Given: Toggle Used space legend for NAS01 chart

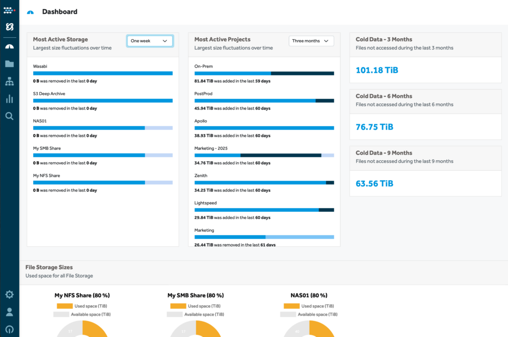Looking at the screenshot, I should [309, 306].
